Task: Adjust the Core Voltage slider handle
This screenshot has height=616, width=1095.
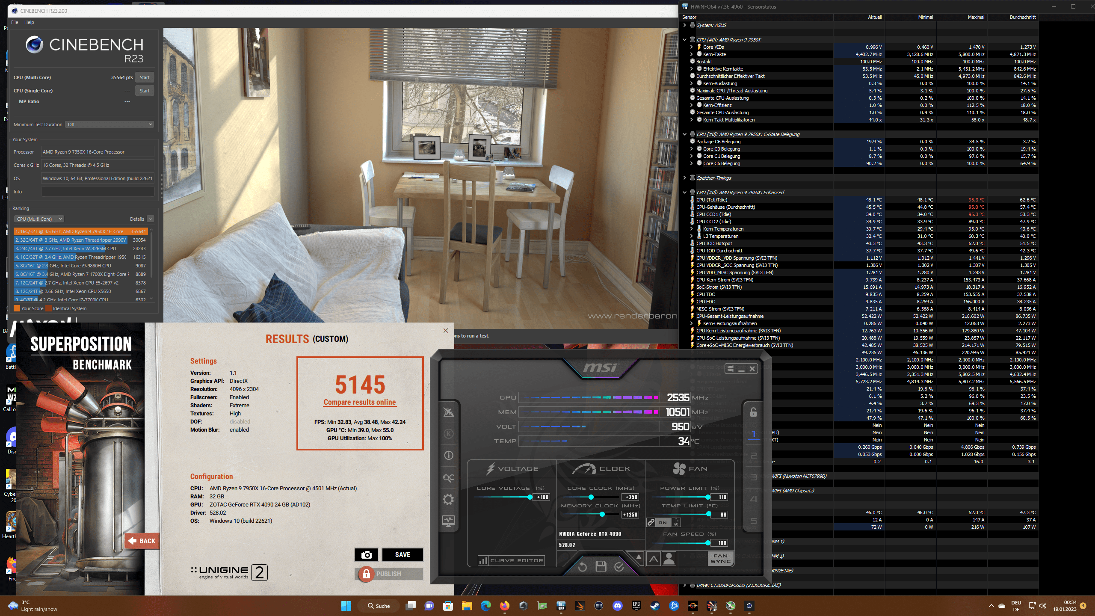Action: coord(530,497)
